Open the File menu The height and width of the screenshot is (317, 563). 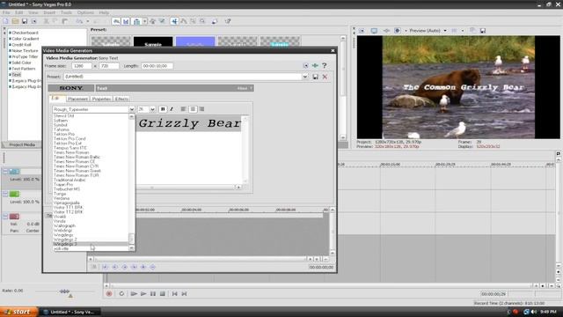pos(6,12)
